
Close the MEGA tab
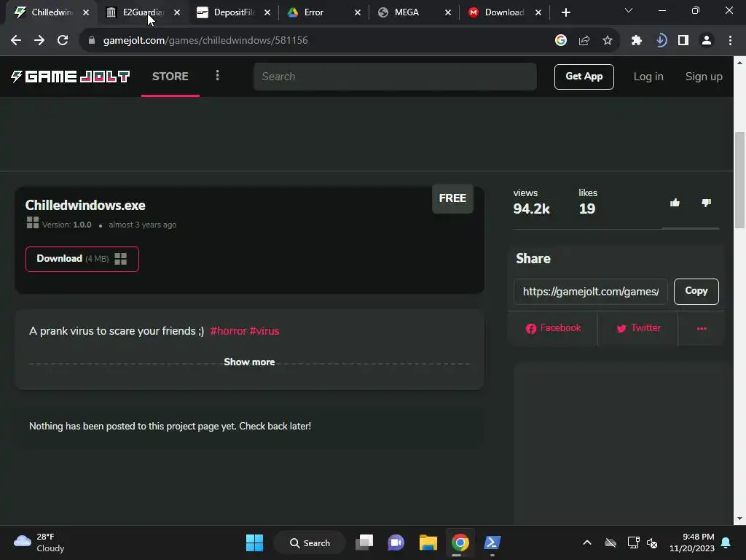click(x=448, y=13)
